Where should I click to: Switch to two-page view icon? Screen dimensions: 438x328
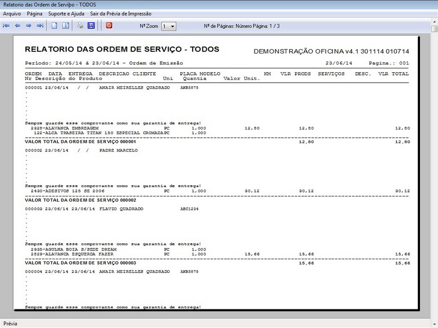pos(66,26)
